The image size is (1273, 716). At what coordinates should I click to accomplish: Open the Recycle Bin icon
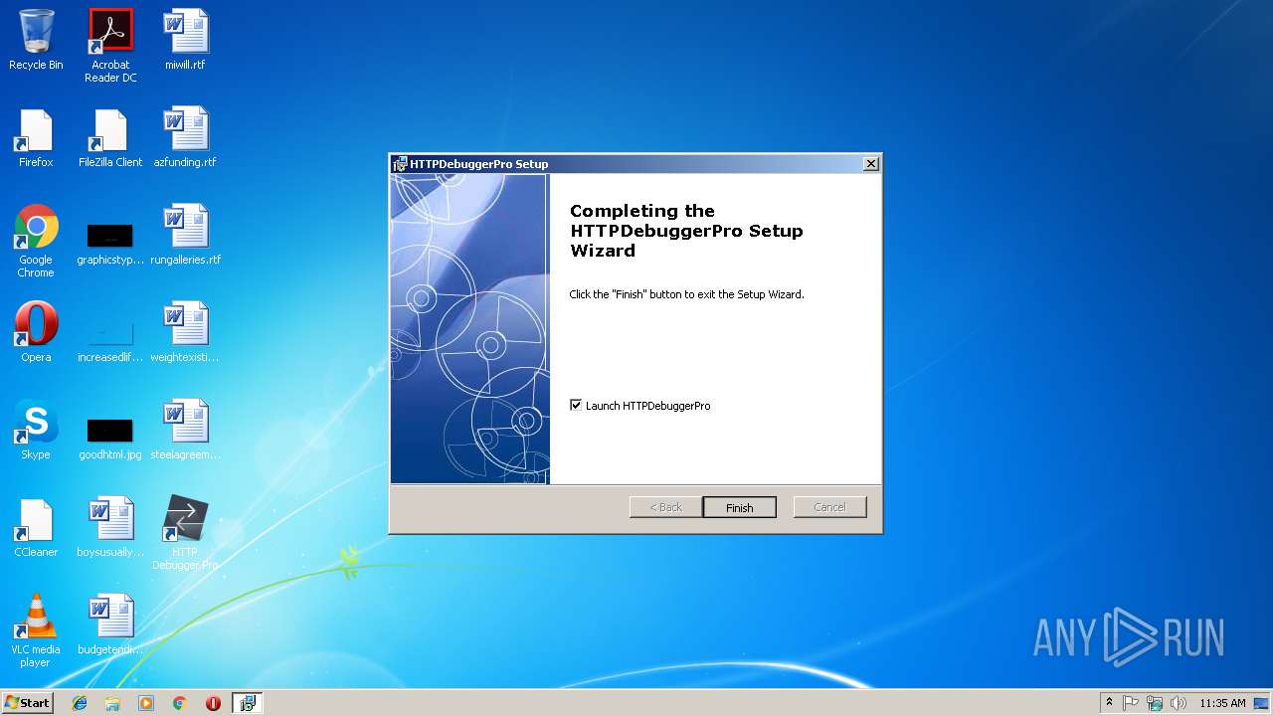tap(36, 40)
